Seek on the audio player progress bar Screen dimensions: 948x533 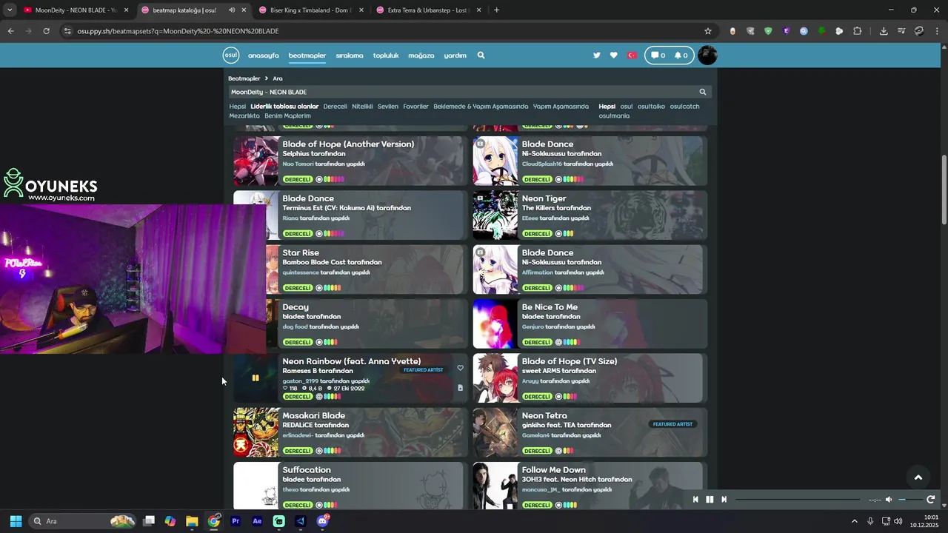click(x=798, y=500)
